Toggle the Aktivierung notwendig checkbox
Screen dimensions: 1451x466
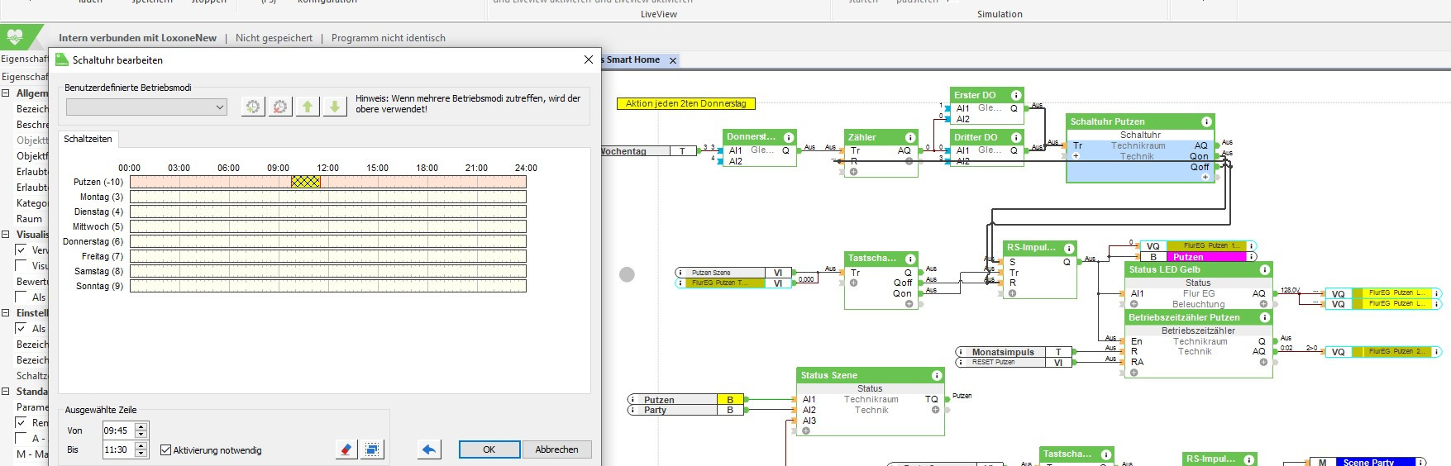coord(166,450)
